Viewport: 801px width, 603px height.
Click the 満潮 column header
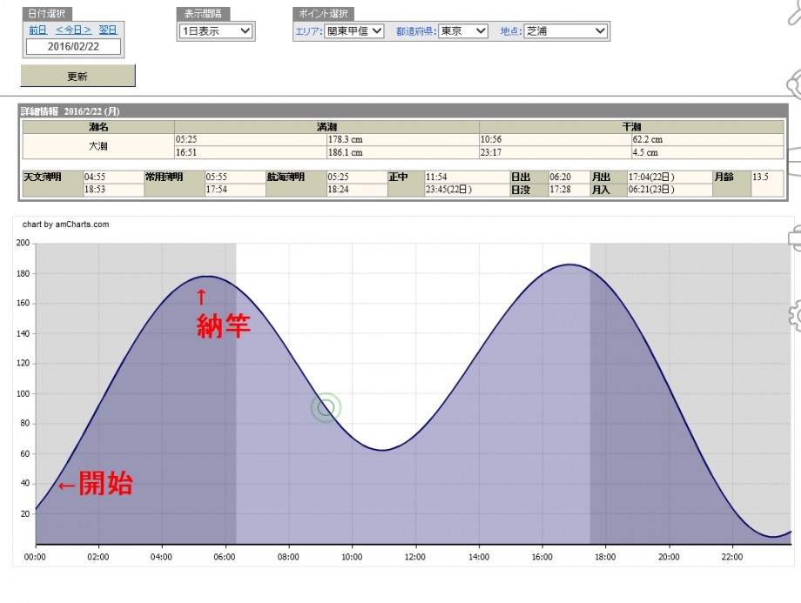[326, 127]
